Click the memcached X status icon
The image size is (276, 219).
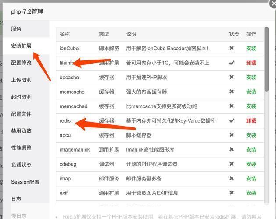point(232,106)
